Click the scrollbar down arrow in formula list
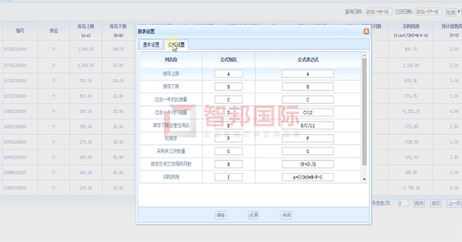This screenshot has width=462, height=242. click(x=365, y=180)
